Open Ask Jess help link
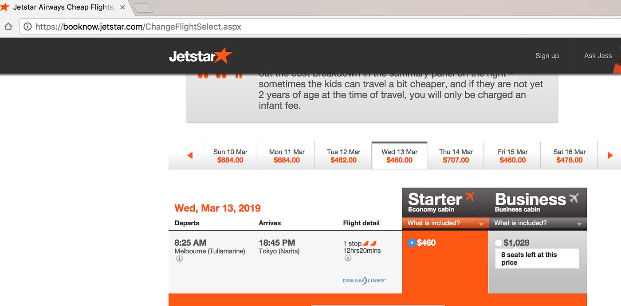The width and height of the screenshot is (621, 306). 597,56
